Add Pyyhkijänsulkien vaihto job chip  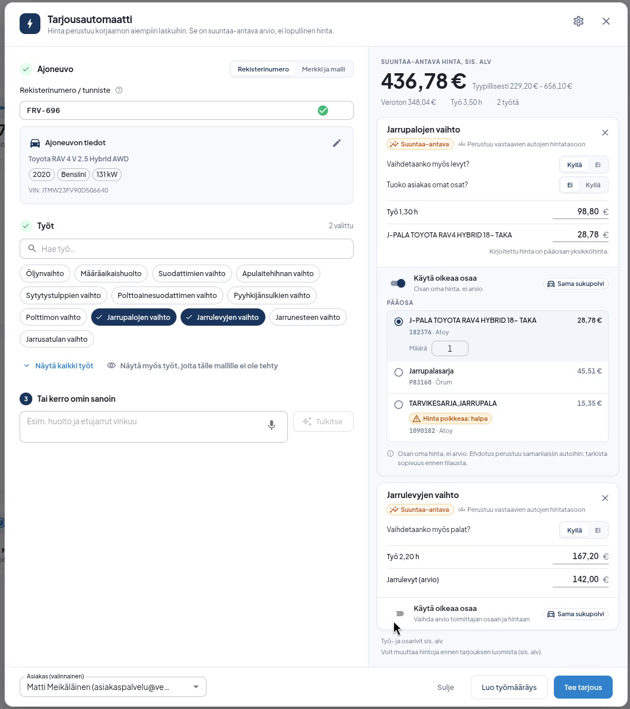[x=272, y=295]
